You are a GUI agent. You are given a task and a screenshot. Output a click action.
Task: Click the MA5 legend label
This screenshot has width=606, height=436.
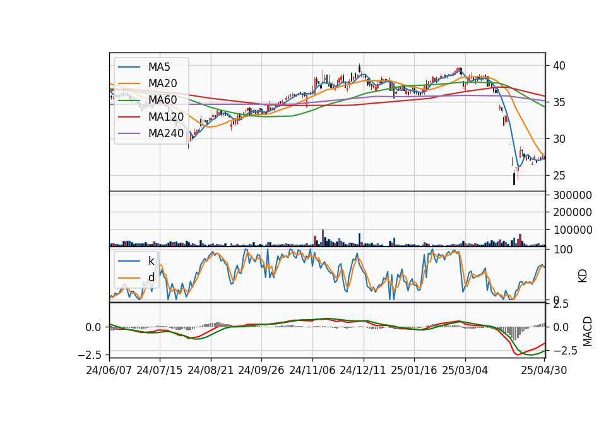click(x=159, y=67)
